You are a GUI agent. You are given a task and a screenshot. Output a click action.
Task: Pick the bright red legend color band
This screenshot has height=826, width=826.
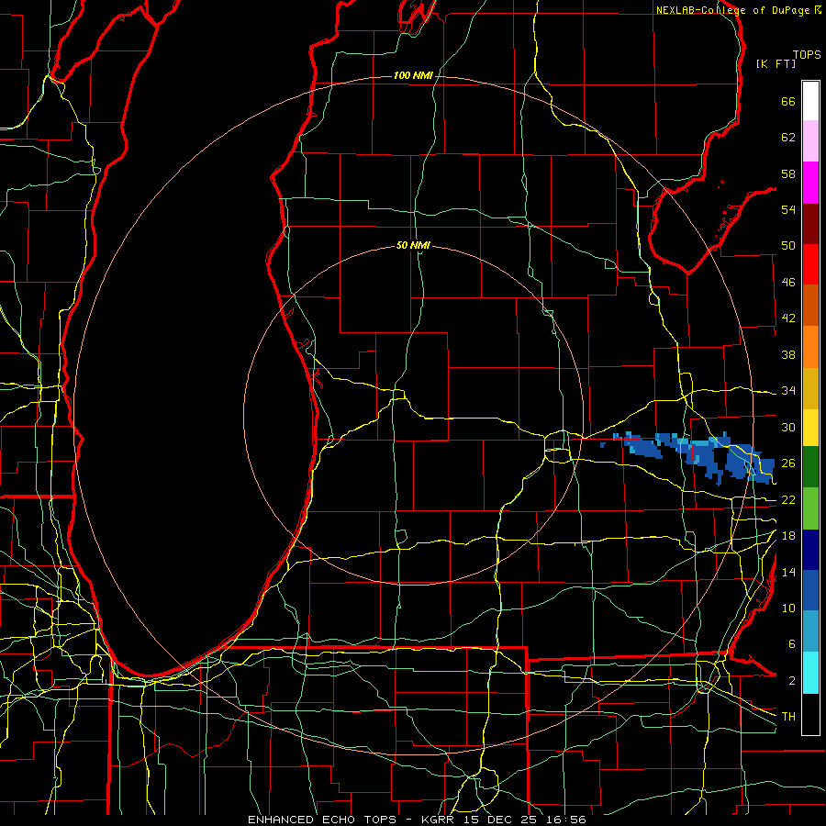pyautogui.click(x=810, y=264)
